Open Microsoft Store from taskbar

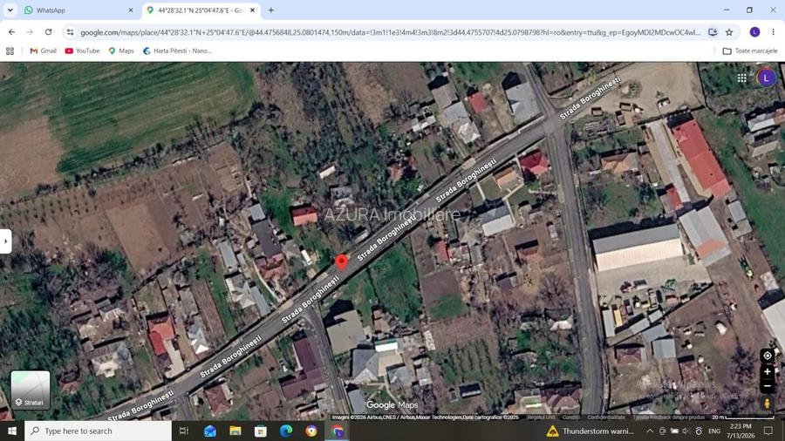click(x=260, y=431)
